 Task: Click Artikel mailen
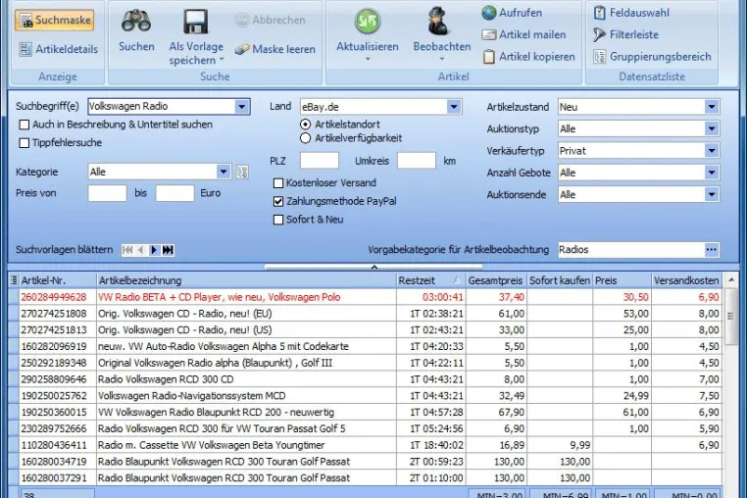tap(523, 34)
